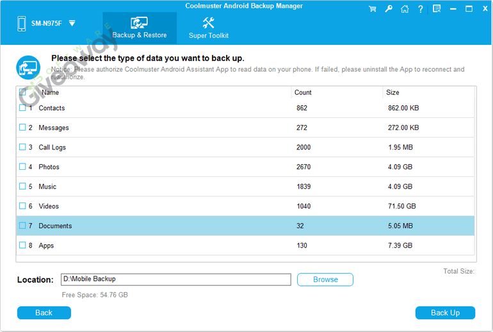Screen dimensions: 493x332
Task: Click the Videos size 71.50 GB
Action: tap(401, 206)
